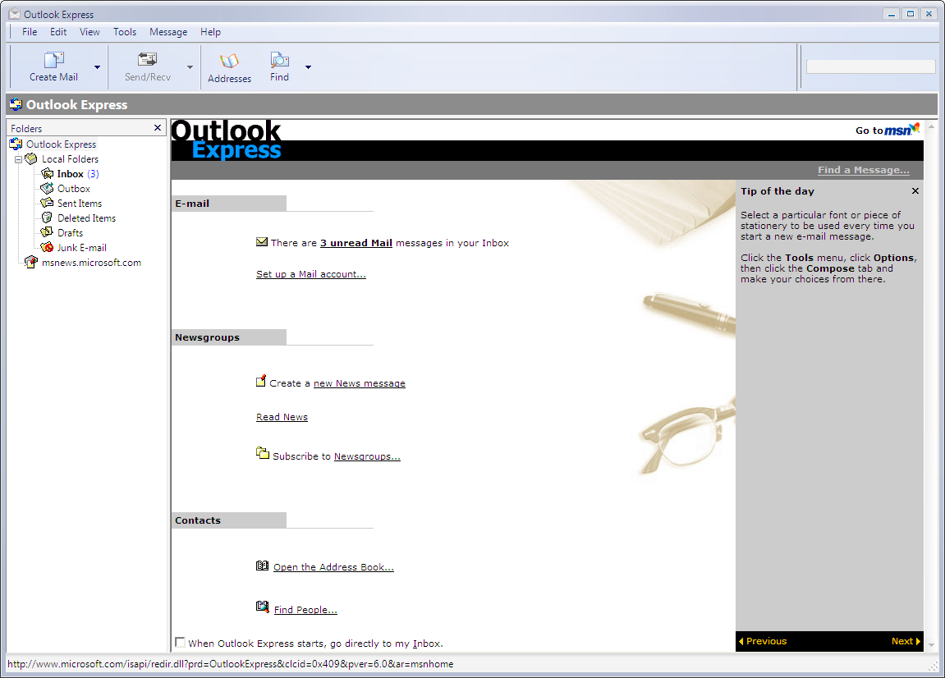
Task: Click the Local Folders icon
Action: [31, 159]
